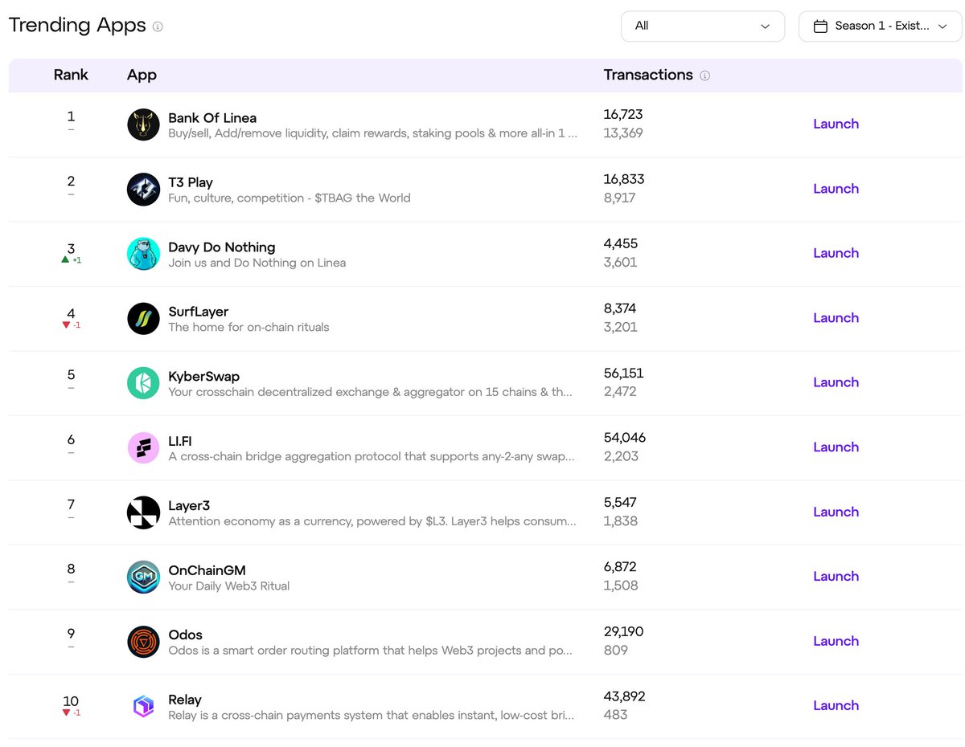The image size is (965, 747).
Task: Select the Odos name
Action: pyautogui.click(x=185, y=635)
